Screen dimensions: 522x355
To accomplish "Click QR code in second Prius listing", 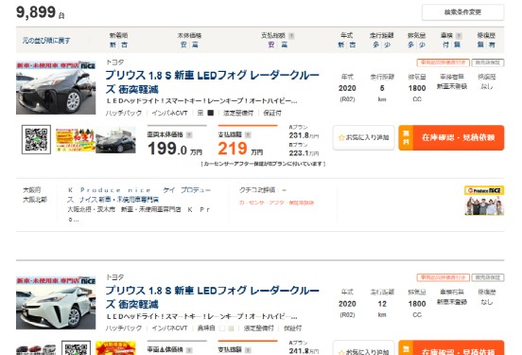I will click(x=76, y=347).
